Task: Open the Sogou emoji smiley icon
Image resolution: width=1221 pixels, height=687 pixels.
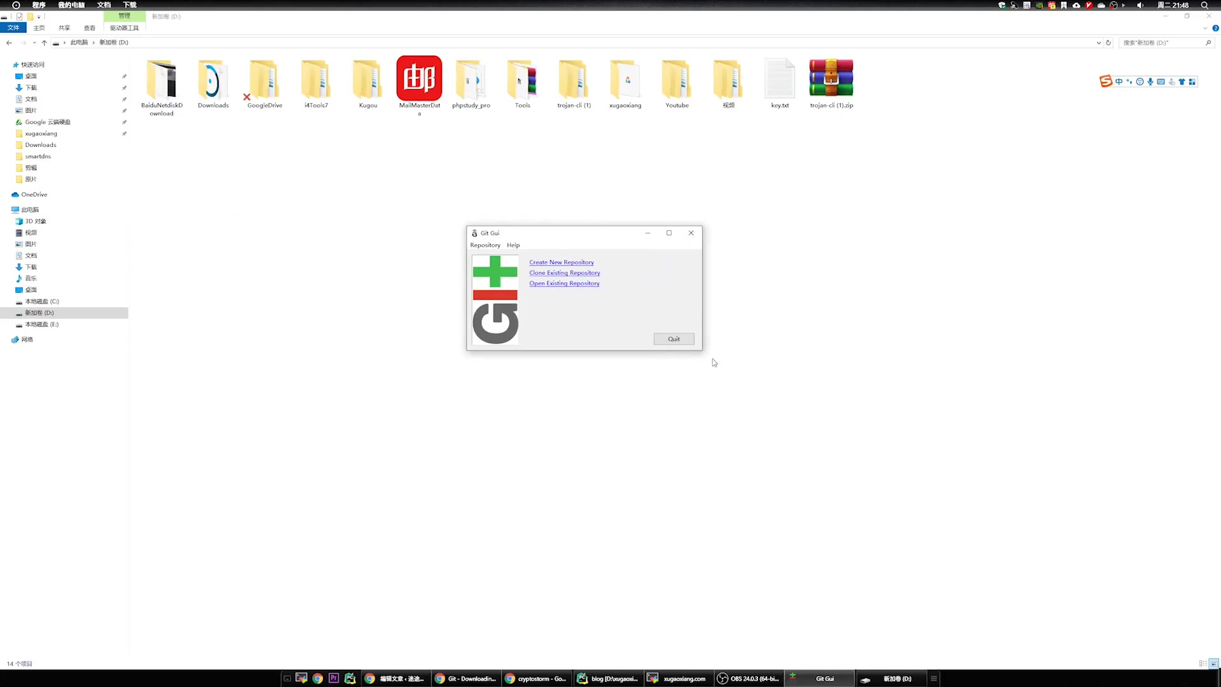Action: [x=1140, y=81]
